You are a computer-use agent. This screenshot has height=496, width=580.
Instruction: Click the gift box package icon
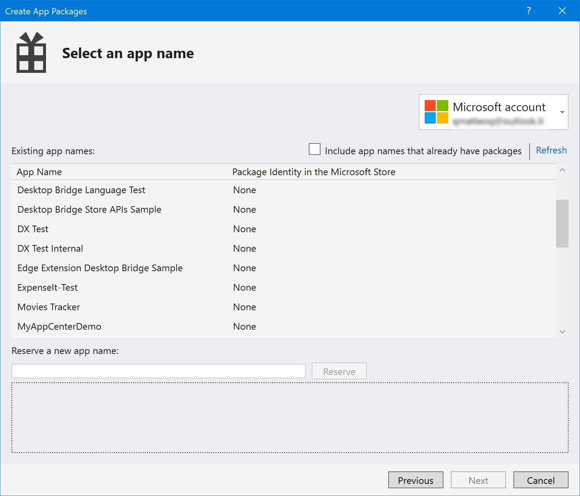click(x=31, y=52)
